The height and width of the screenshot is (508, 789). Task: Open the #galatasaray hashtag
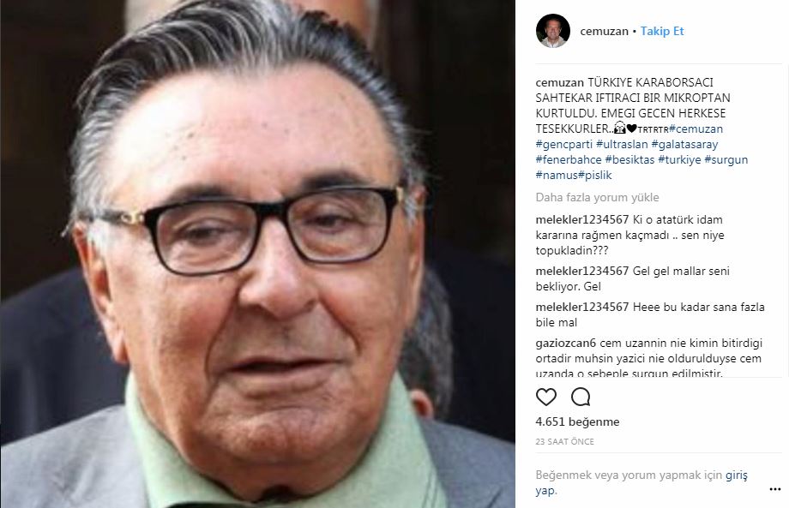[x=684, y=144]
